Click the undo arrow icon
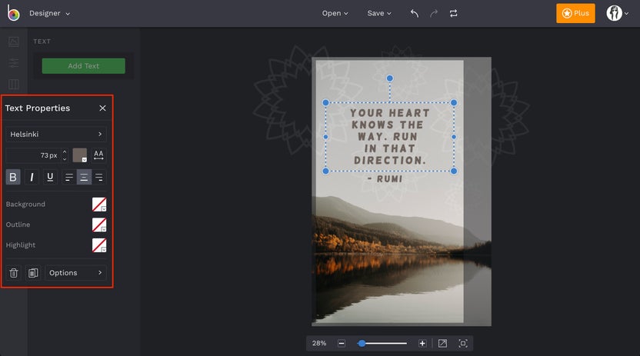The height and width of the screenshot is (356, 640). [415, 13]
